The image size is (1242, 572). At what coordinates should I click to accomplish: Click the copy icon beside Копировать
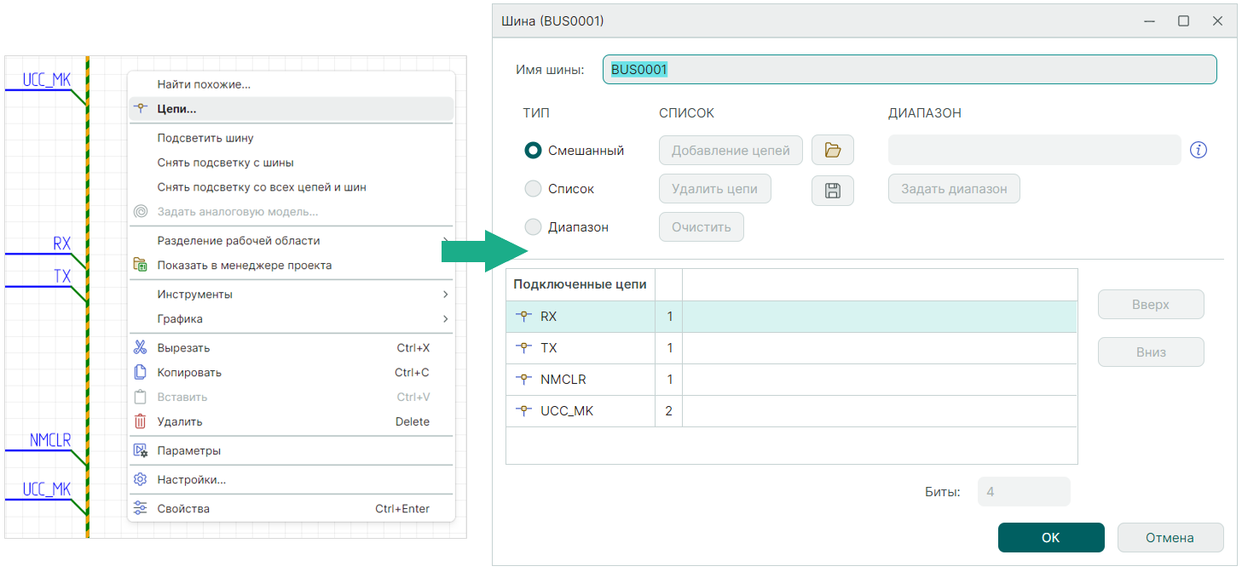point(141,372)
